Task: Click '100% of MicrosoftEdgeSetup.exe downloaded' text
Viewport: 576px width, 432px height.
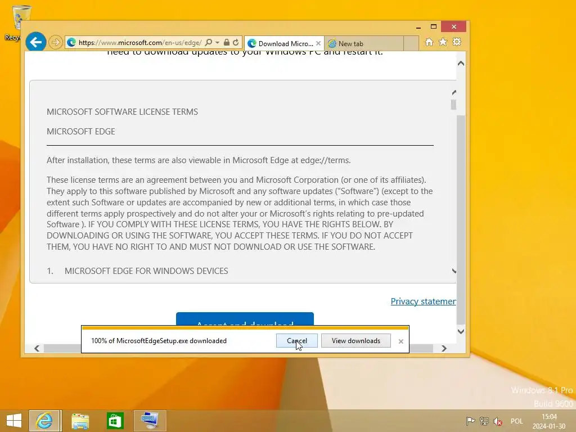Action: [x=159, y=340]
